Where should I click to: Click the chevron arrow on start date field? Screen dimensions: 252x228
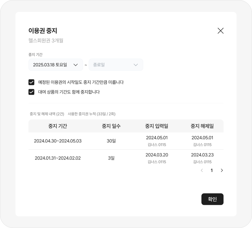pyautogui.click(x=75, y=65)
